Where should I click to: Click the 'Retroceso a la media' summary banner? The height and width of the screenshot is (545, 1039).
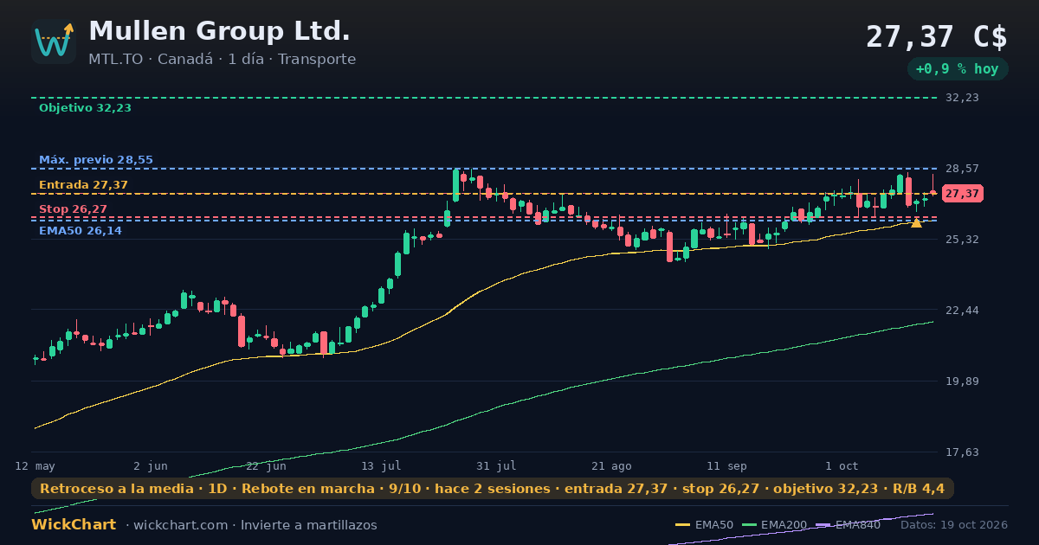click(x=492, y=489)
